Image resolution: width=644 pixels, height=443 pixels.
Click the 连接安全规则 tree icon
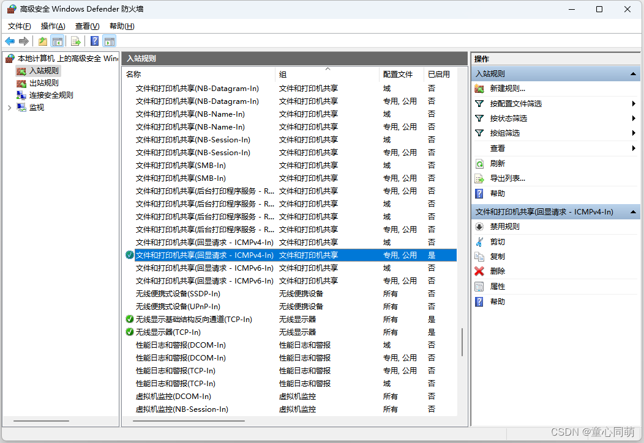(21, 95)
